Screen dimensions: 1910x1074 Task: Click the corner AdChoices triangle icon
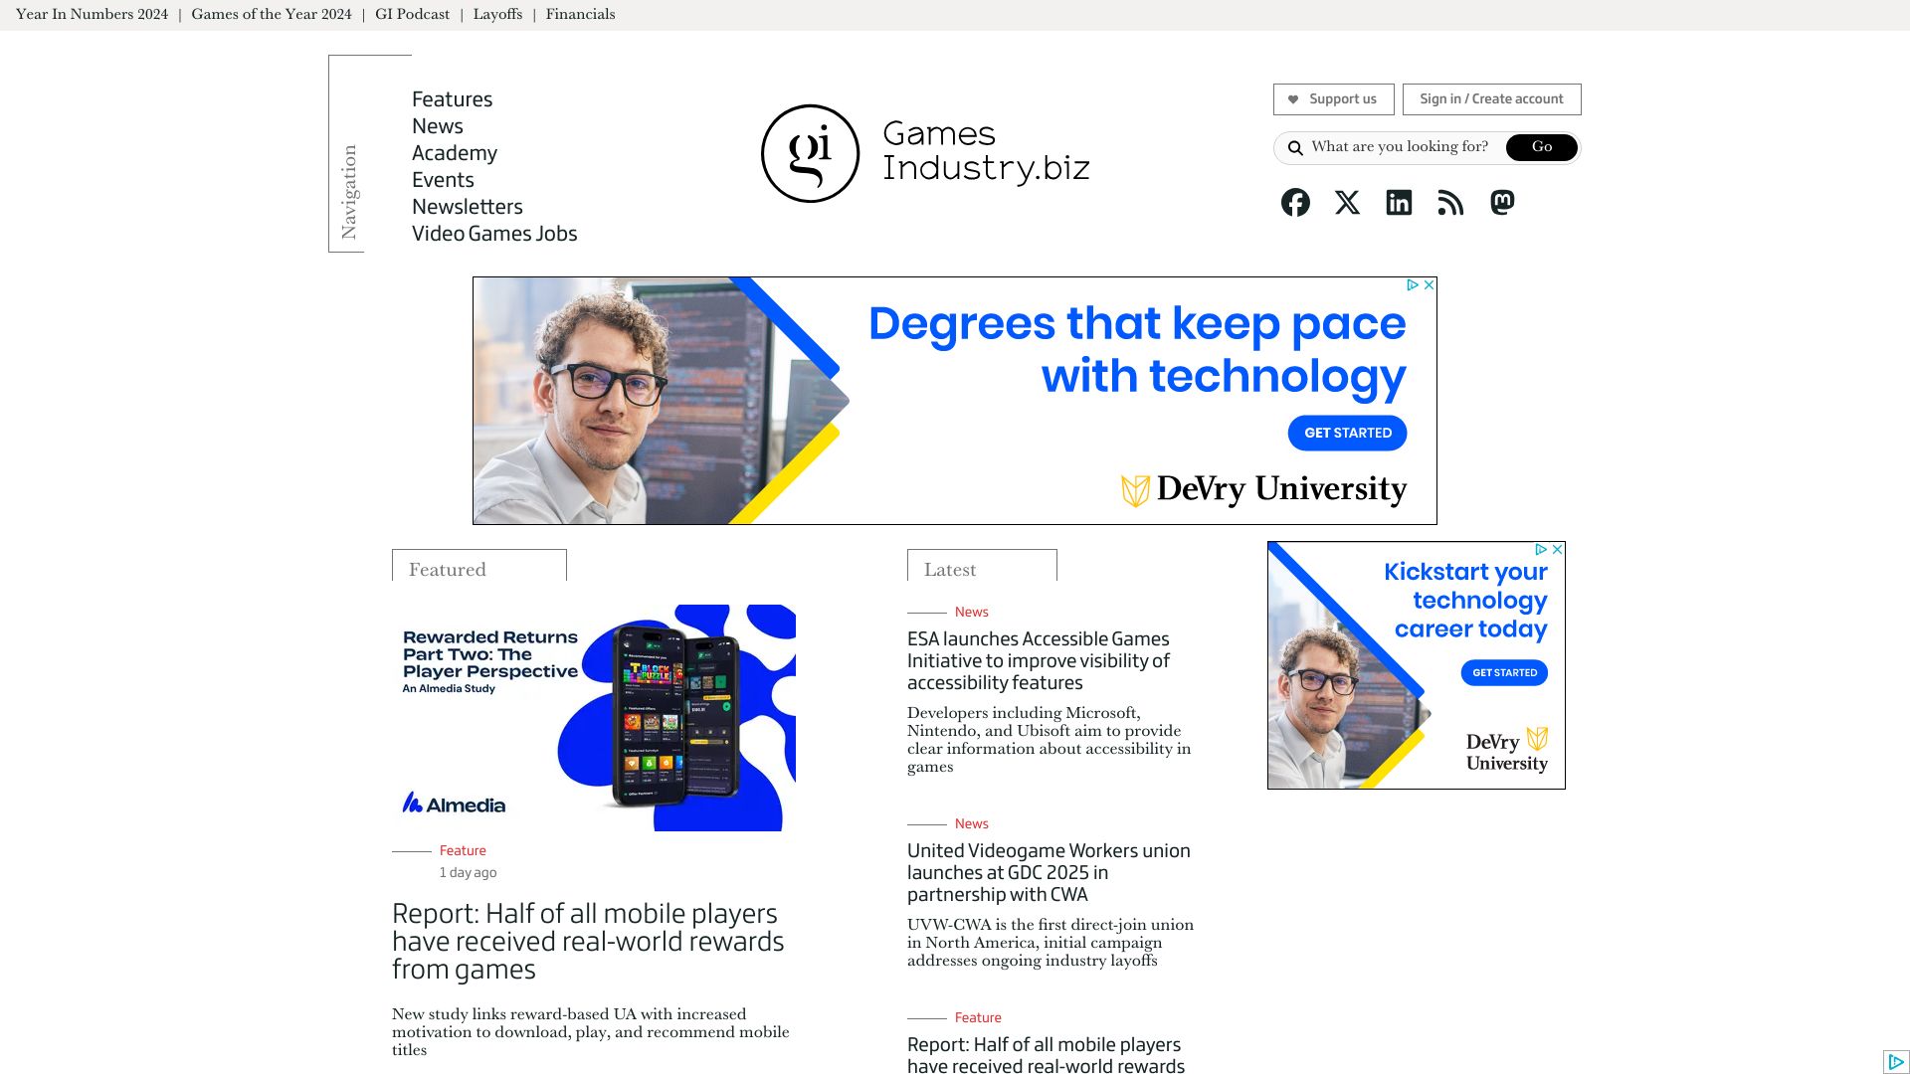tap(1896, 1062)
